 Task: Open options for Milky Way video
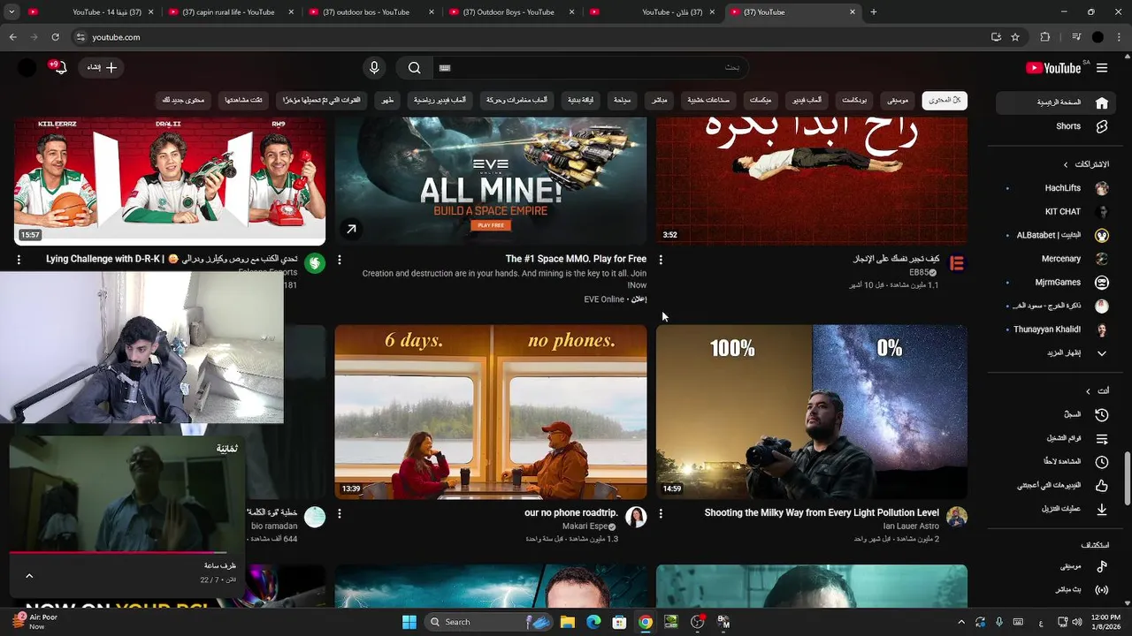(x=661, y=513)
